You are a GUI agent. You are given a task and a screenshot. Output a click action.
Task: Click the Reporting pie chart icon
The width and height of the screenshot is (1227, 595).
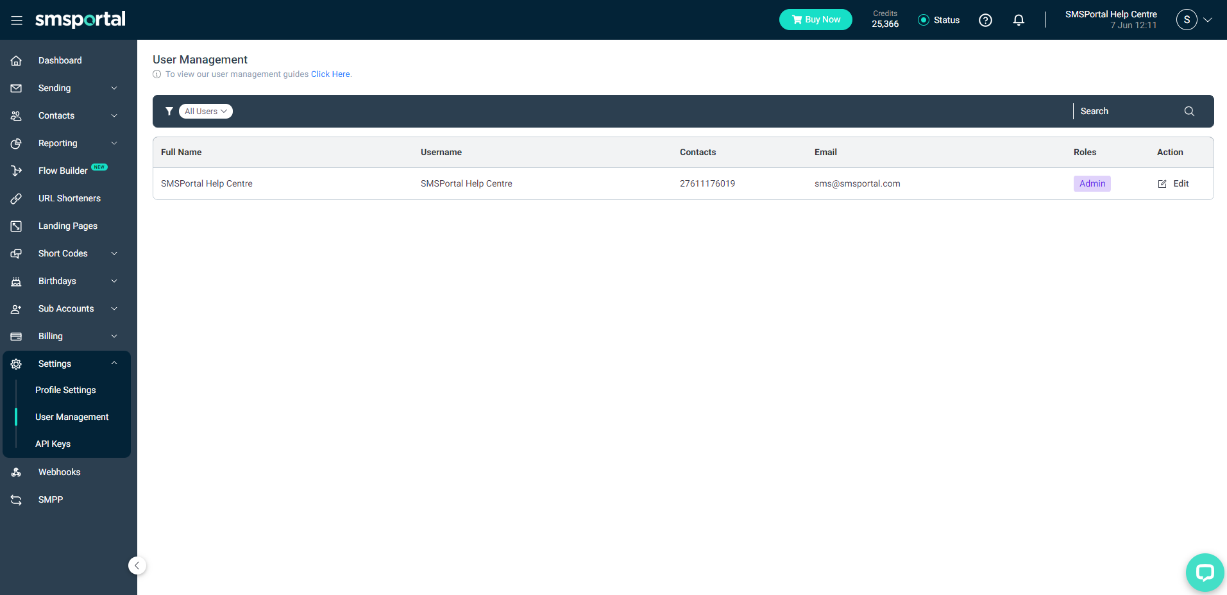pos(16,144)
